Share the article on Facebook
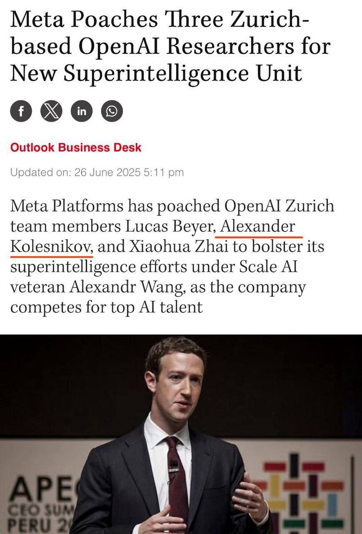Image resolution: width=362 pixels, height=534 pixels. [x=21, y=111]
